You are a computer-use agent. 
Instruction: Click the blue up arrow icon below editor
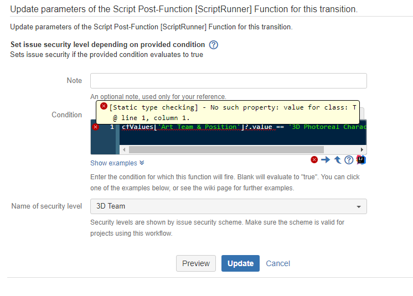coord(337,160)
